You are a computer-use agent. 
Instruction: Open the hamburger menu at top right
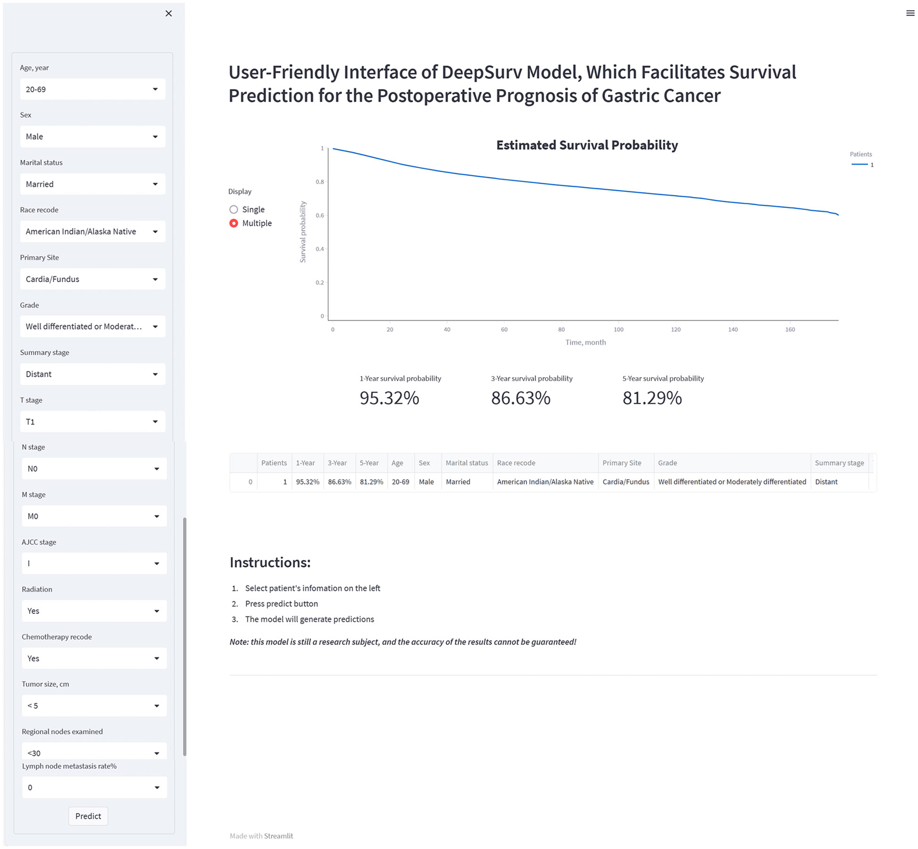[x=910, y=13]
